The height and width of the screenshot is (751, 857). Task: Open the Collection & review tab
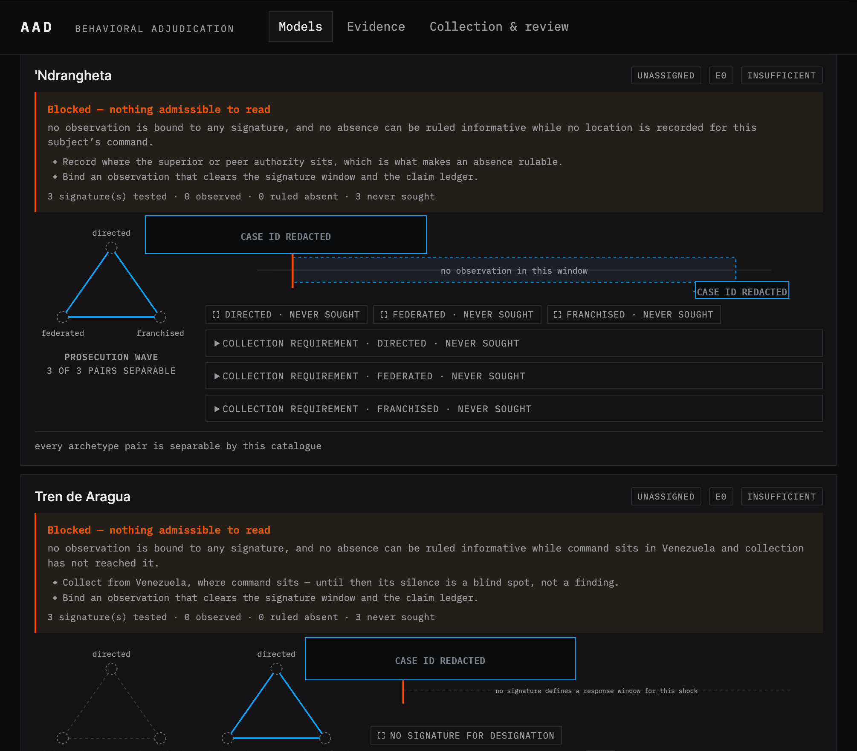(499, 27)
